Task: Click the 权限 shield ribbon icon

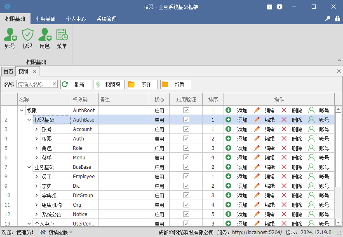Action: (x=28, y=39)
